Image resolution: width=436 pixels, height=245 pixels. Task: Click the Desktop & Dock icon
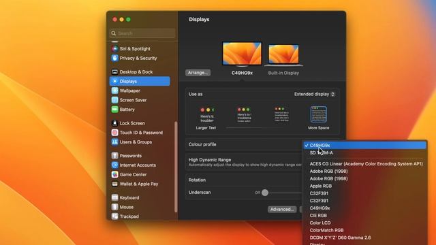[x=114, y=71]
